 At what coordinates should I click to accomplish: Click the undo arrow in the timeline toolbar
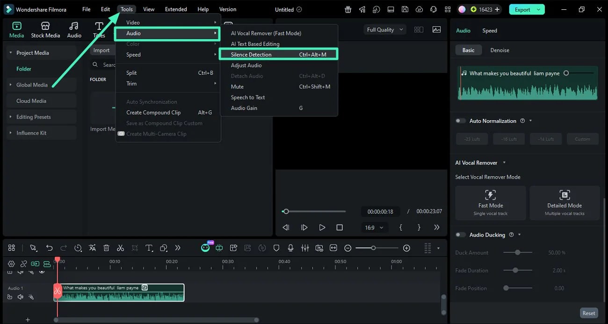49,248
